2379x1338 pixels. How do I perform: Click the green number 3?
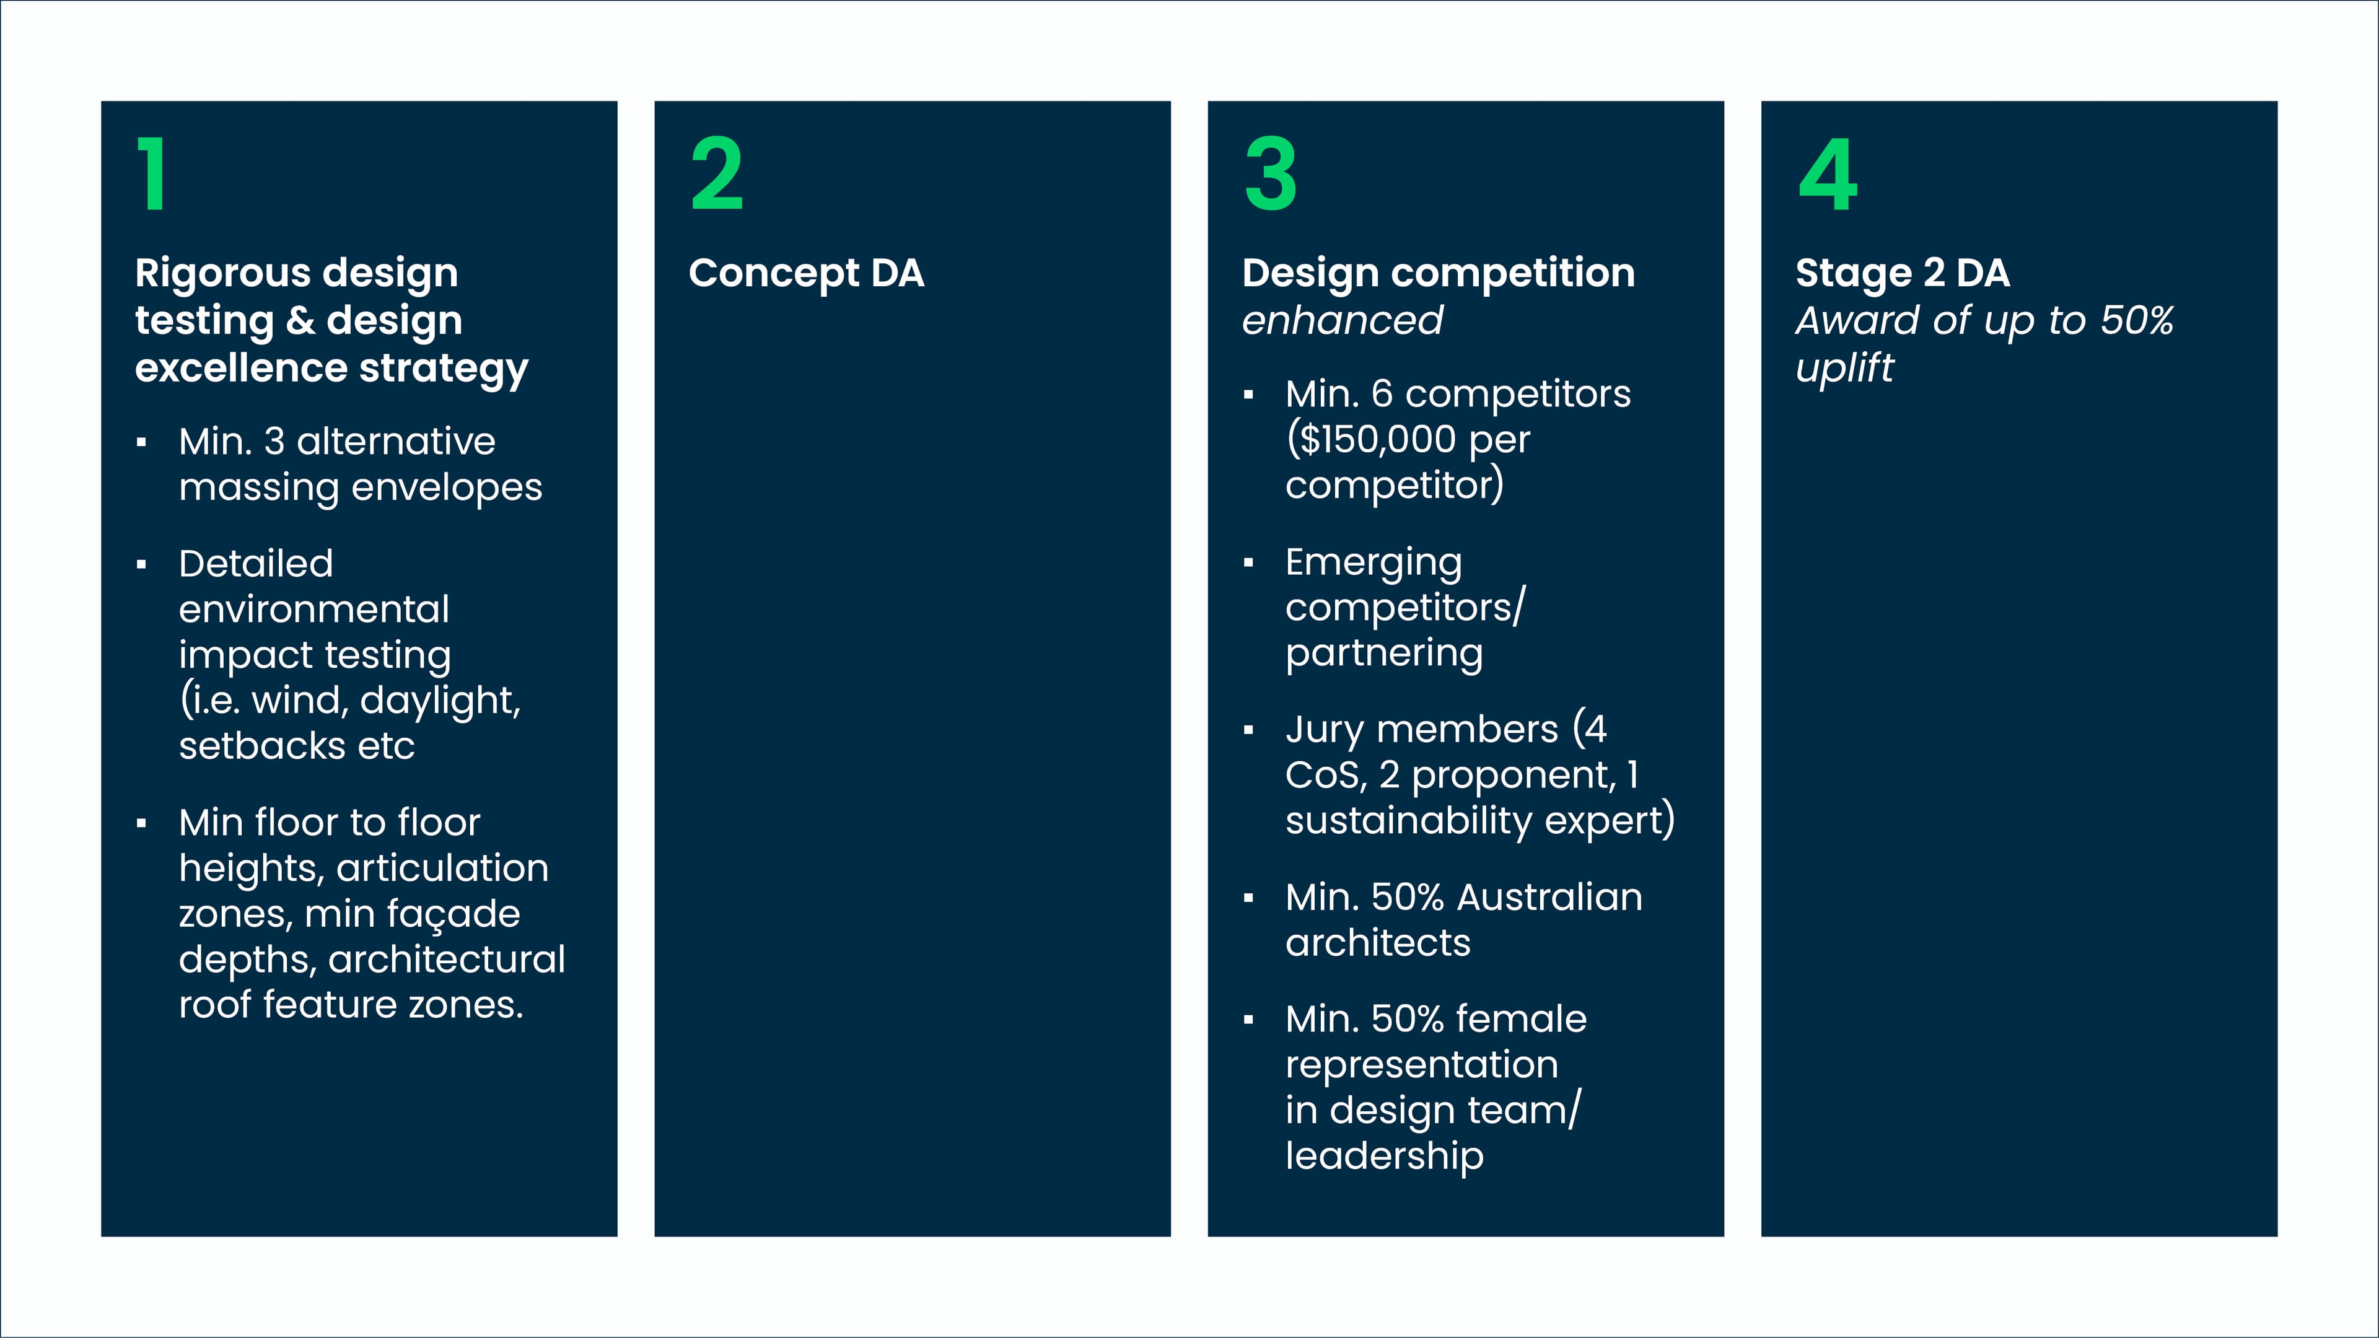pyautogui.click(x=1271, y=173)
